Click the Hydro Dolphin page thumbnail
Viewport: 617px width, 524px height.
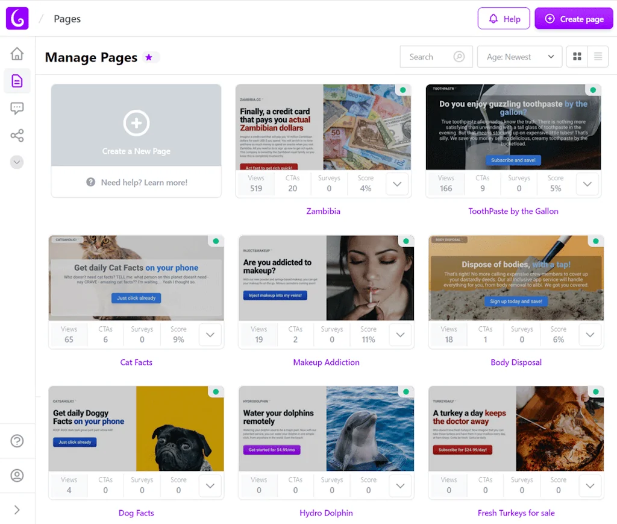pyautogui.click(x=326, y=429)
